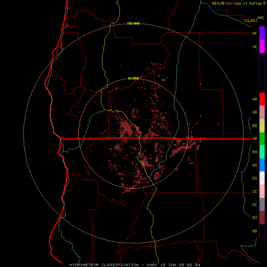Viewport: 267px width, 267px height.
Task: Select the brown BI legend swatch
Action: pyautogui.click(x=262, y=218)
